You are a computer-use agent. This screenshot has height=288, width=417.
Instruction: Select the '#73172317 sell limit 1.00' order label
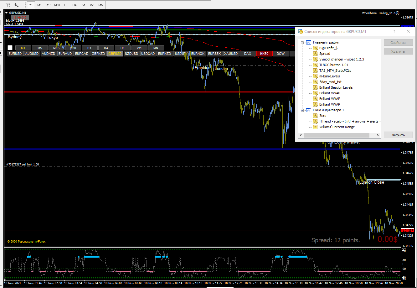coord(23,165)
